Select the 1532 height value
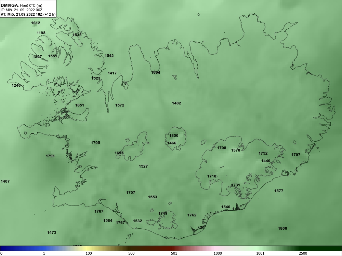The image size is (342, 256). (x=137, y=221)
